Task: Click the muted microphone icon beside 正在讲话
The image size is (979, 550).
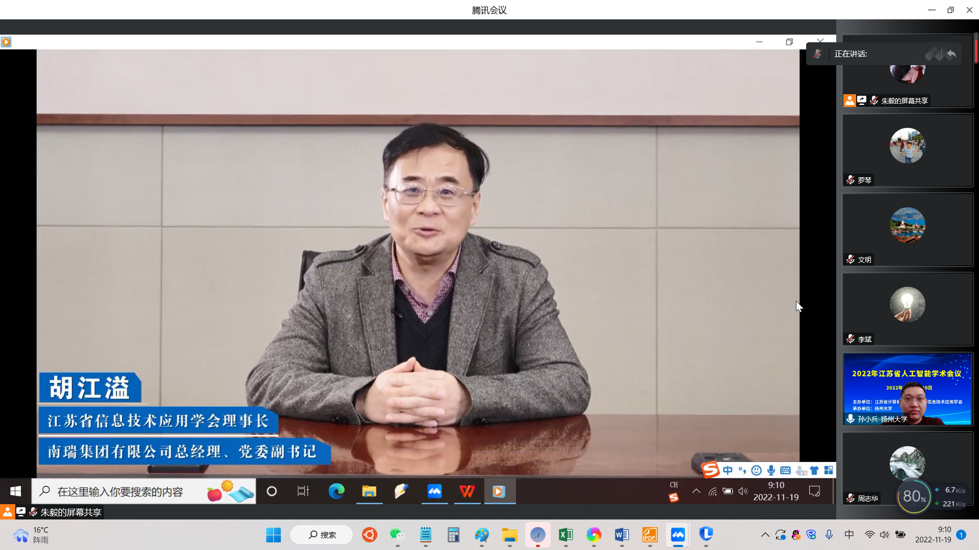Action: (x=817, y=54)
